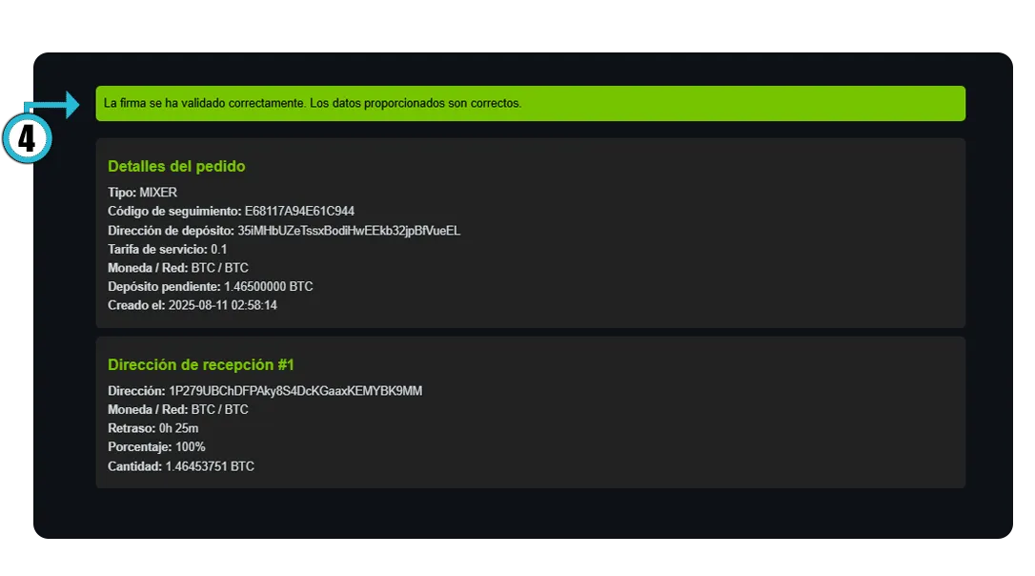1035x576 pixels.
Task: Click the Depósito pendiente 1.46500000 BTC amount
Action: coord(268,287)
